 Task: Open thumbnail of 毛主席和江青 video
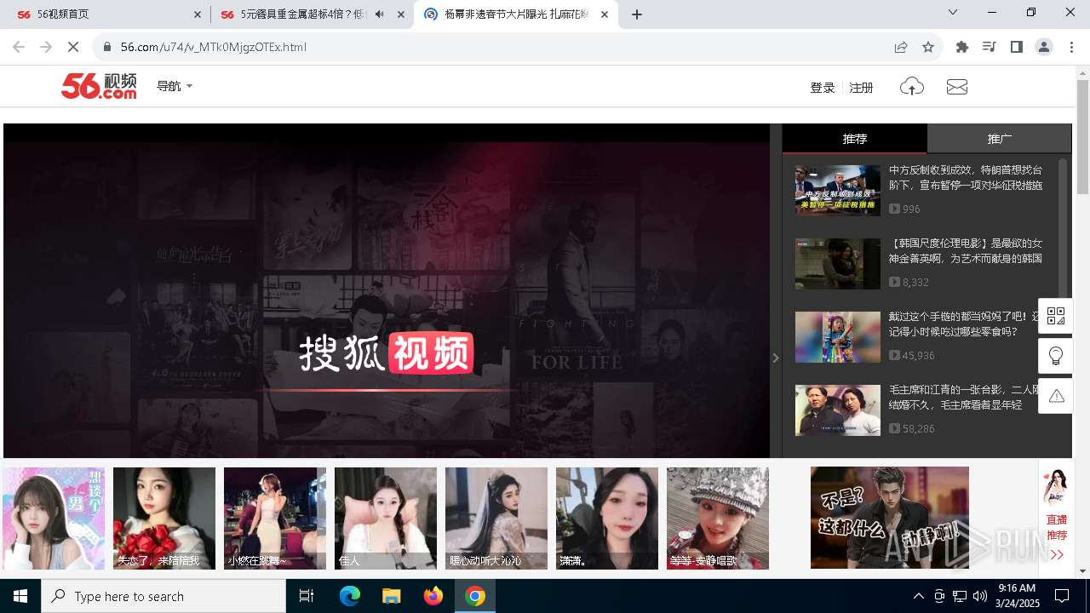pyautogui.click(x=838, y=410)
